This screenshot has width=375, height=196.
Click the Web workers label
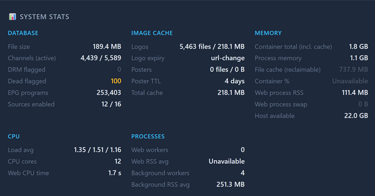[x=149, y=150]
